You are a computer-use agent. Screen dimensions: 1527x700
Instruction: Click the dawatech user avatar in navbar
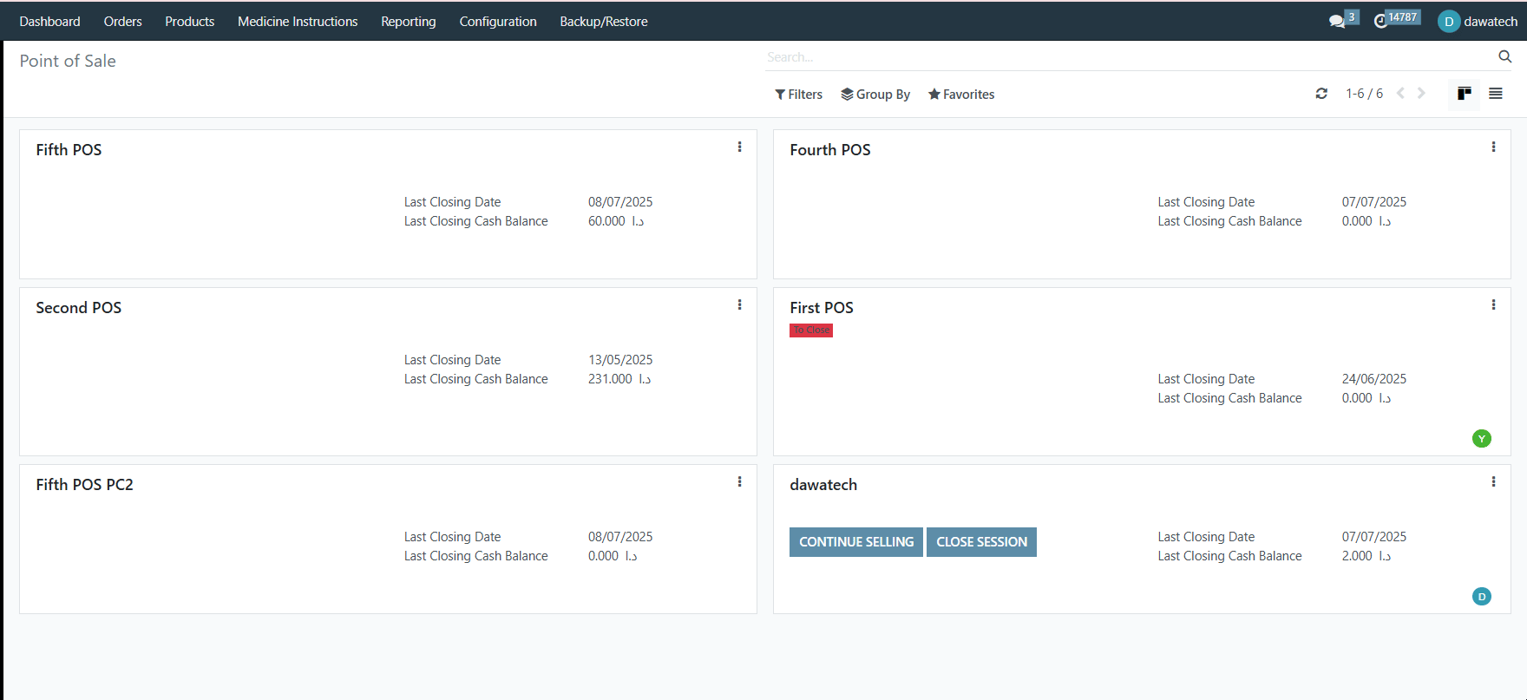[x=1449, y=22]
